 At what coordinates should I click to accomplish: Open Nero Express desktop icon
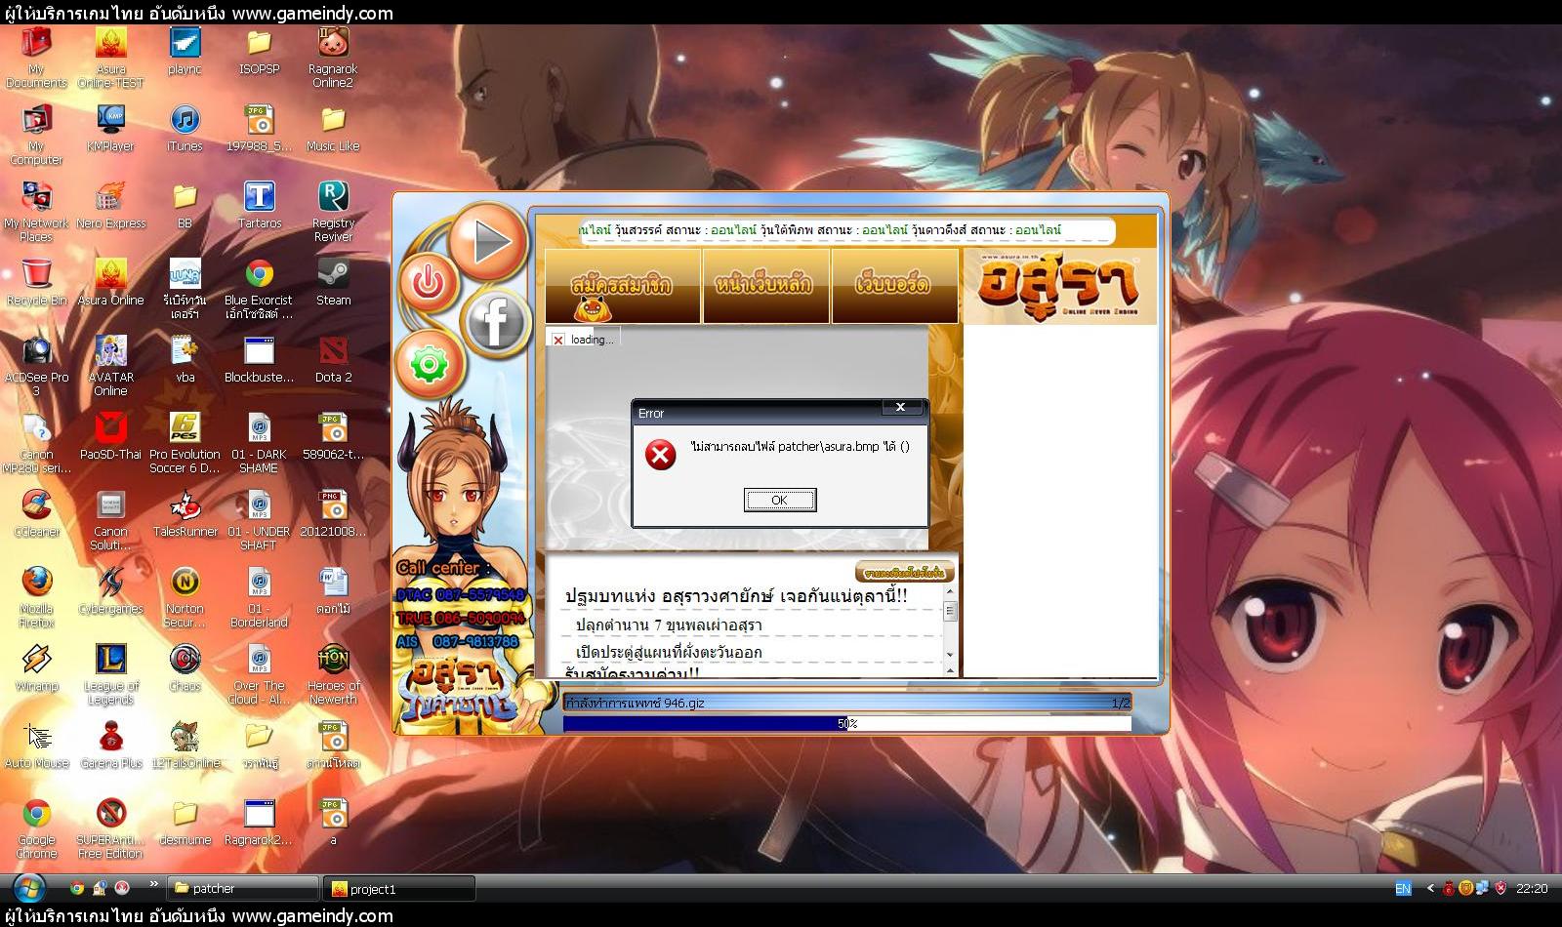click(x=110, y=206)
